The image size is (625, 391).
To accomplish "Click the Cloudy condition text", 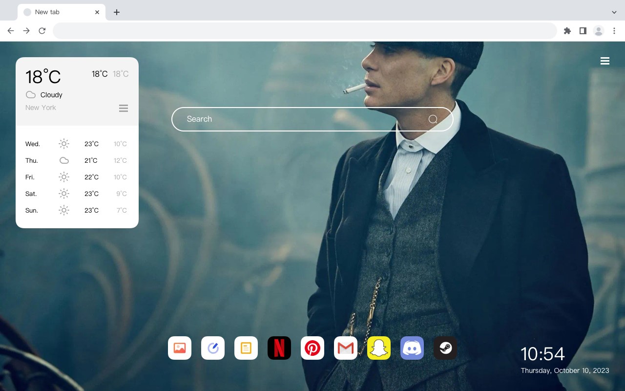I will coord(51,95).
